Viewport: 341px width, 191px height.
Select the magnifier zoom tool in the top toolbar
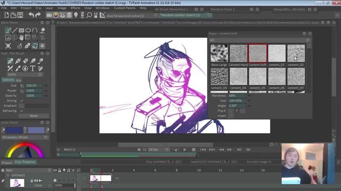pyautogui.click(x=89, y=15)
